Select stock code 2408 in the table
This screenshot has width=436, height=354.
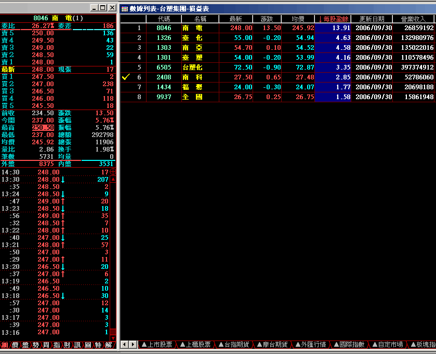[164, 77]
